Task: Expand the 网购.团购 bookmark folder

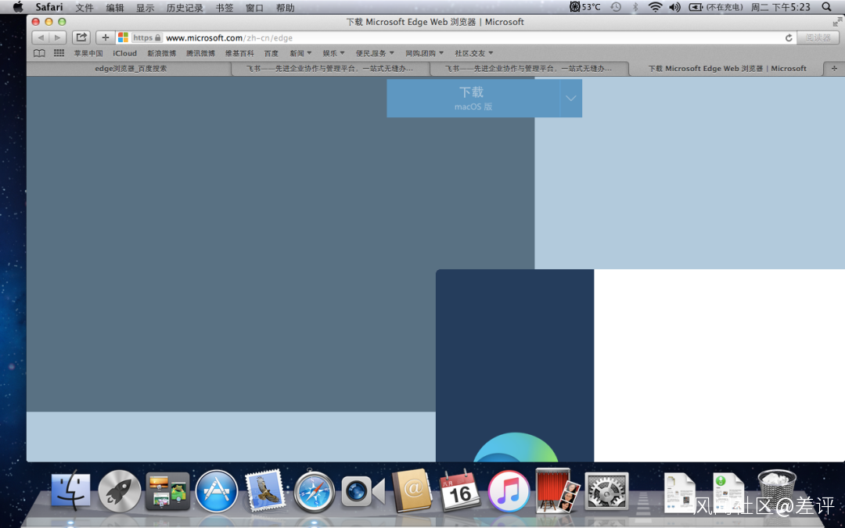Action: (x=425, y=53)
